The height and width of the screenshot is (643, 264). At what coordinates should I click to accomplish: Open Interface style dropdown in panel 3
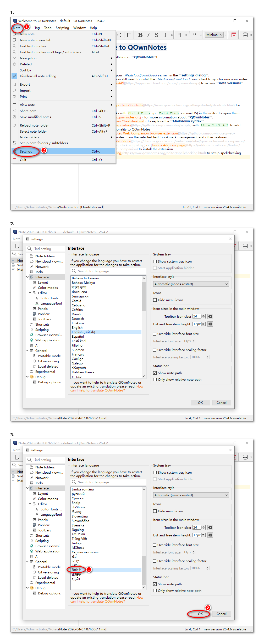point(191,495)
